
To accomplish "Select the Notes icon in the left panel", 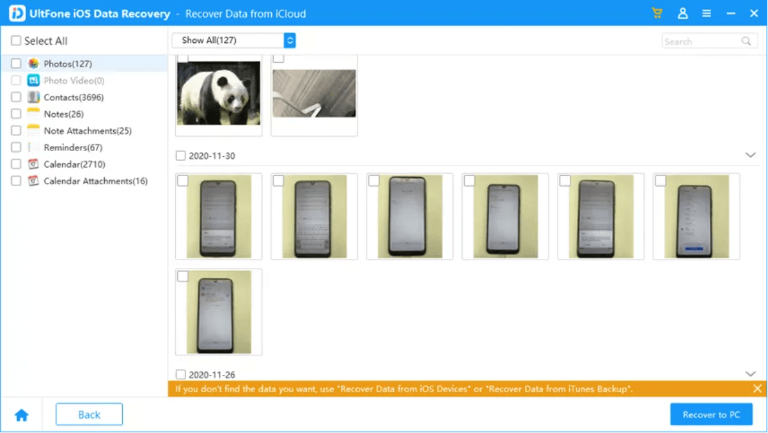I will pyautogui.click(x=33, y=113).
